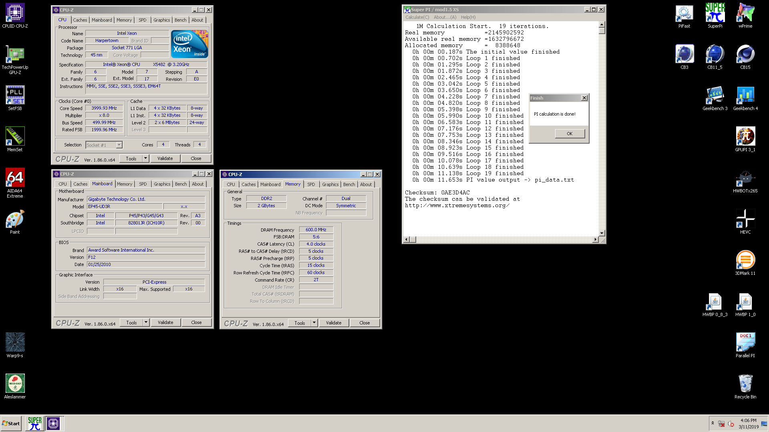
Task: Click the DRAM Frequency value field
Action: tap(316, 230)
